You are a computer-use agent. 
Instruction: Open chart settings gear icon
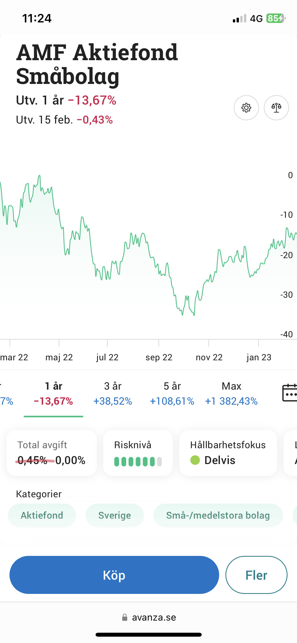[x=246, y=108]
